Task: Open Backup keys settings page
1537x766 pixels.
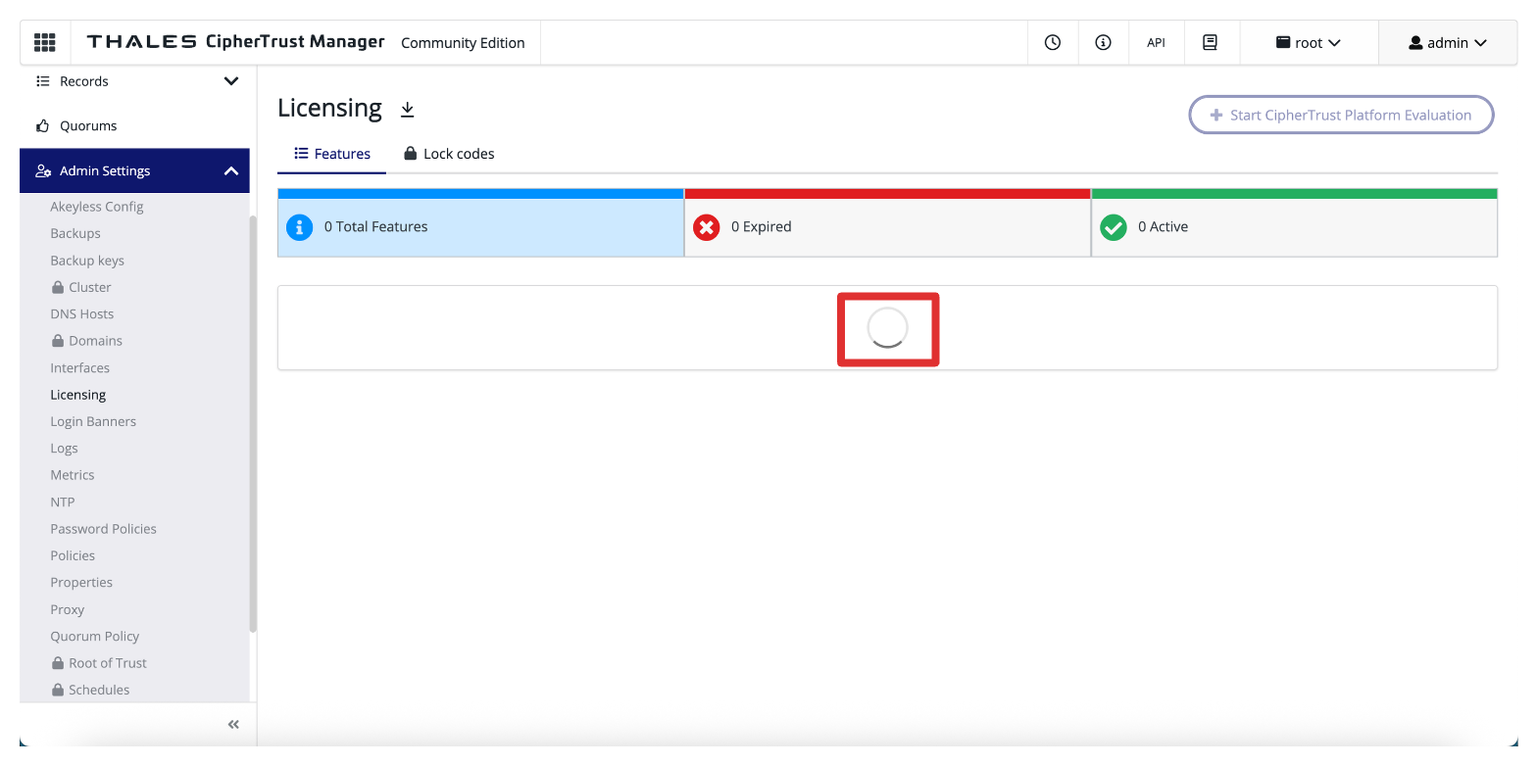Action: [87, 261]
